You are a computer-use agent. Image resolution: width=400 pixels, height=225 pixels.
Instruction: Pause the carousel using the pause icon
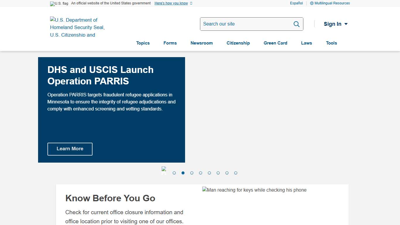point(164,171)
